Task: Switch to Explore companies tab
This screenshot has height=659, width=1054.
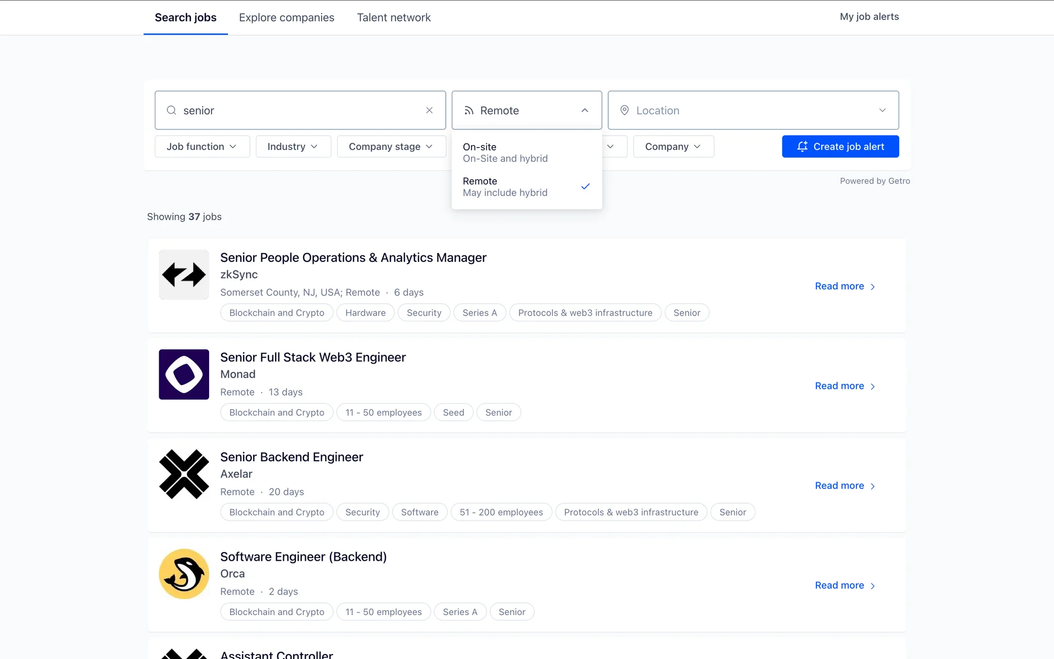Action: tap(287, 18)
